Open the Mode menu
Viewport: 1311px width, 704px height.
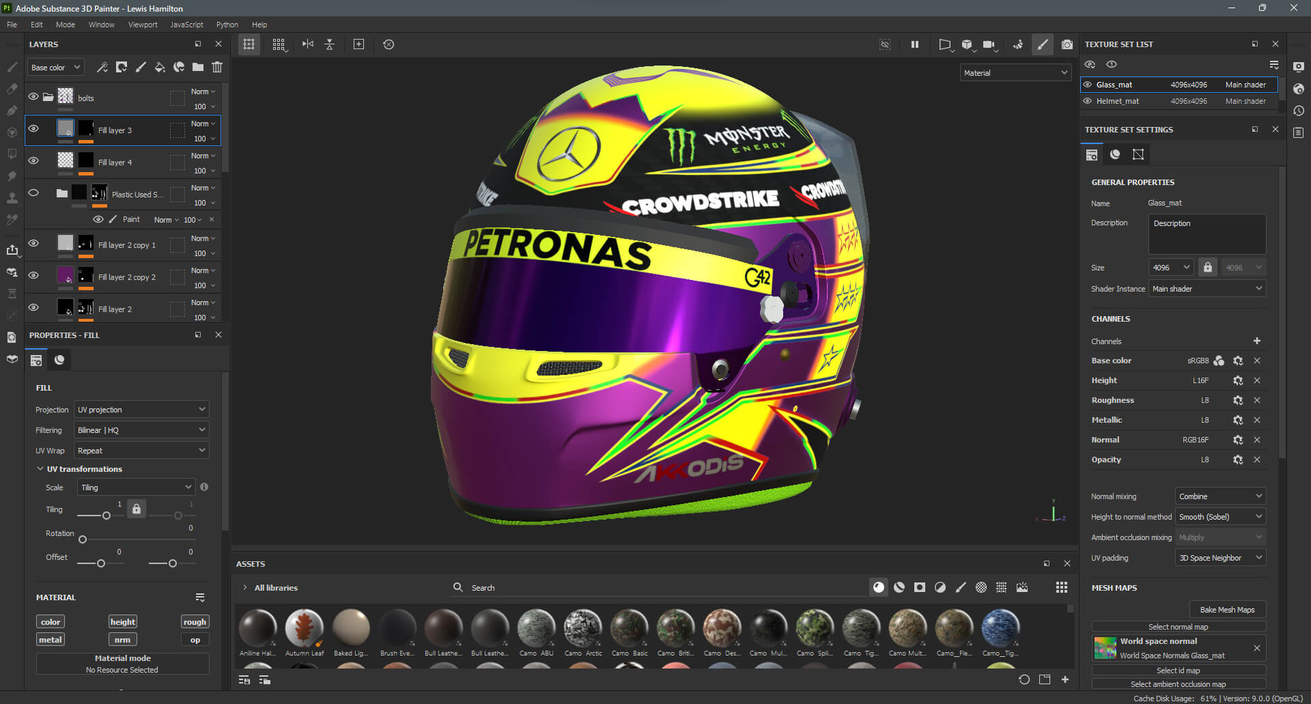(x=66, y=25)
